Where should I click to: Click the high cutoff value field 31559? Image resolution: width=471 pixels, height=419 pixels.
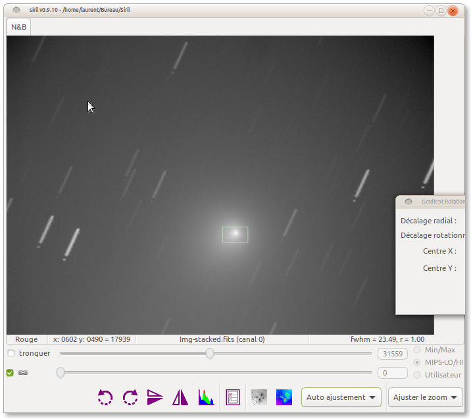(x=392, y=354)
